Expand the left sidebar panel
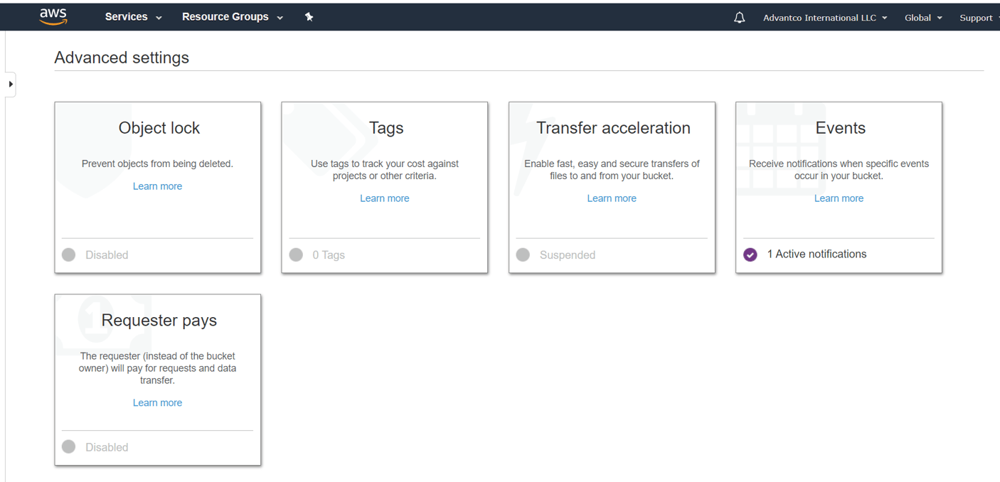The width and height of the screenshot is (1000, 482). (10, 84)
